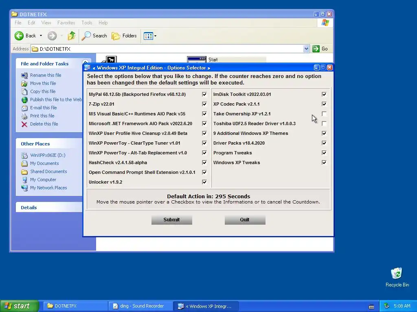Switch to ding - Sound Recorder taskbar button
This screenshot has height=312, width=417.
(x=141, y=306)
